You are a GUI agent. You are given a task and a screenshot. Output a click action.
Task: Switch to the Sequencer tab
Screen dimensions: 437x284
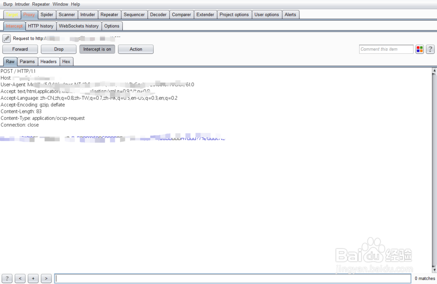[x=134, y=14]
